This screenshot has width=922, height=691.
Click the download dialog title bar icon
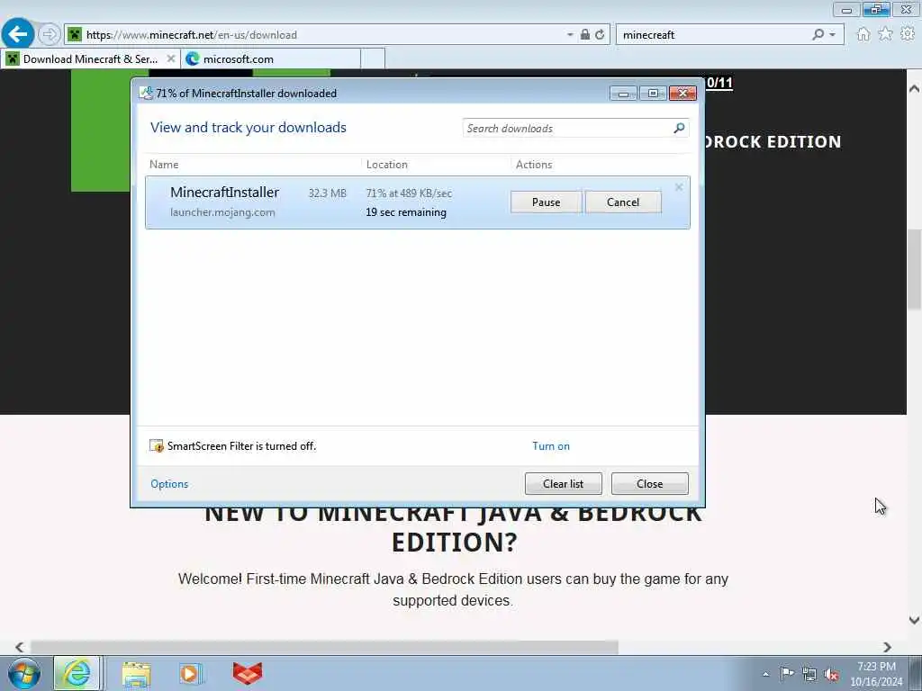146,93
